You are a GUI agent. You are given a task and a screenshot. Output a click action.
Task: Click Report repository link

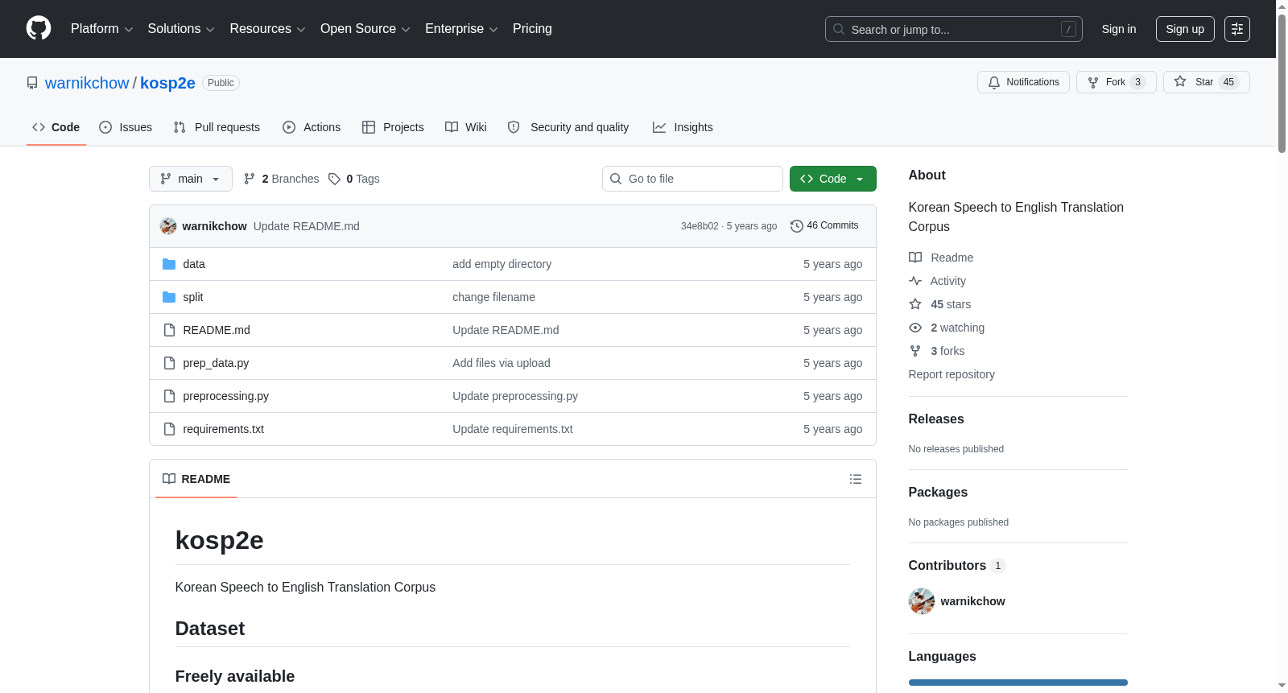click(x=952, y=374)
